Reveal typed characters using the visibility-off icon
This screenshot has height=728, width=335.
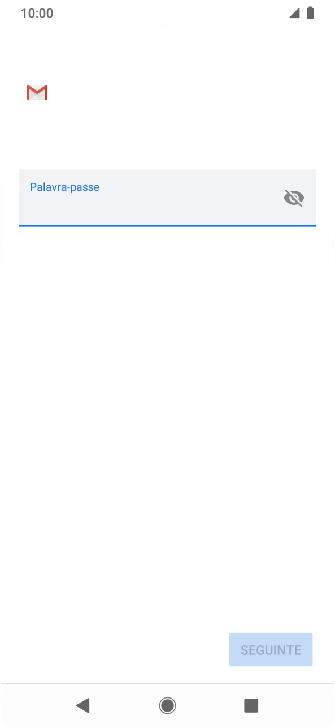coord(294,198)
